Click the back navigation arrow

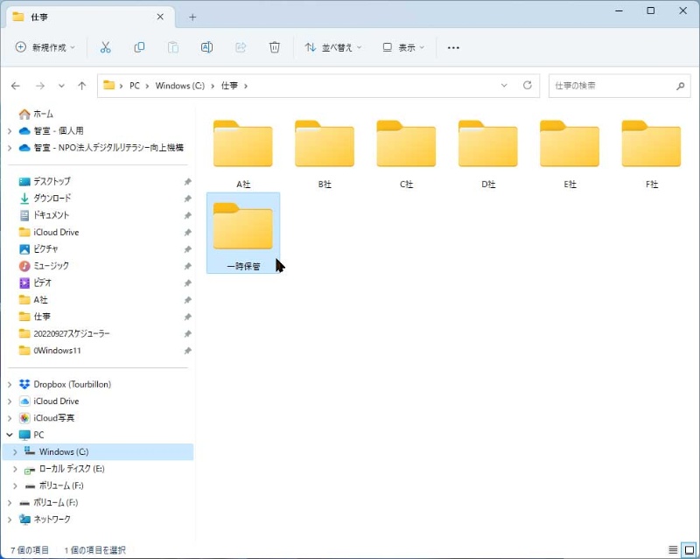pos(16,86)
